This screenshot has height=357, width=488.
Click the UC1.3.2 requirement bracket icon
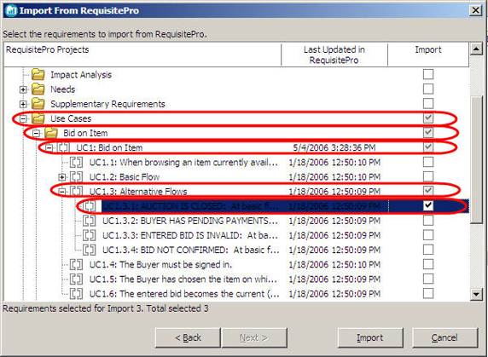pos(89,221)
